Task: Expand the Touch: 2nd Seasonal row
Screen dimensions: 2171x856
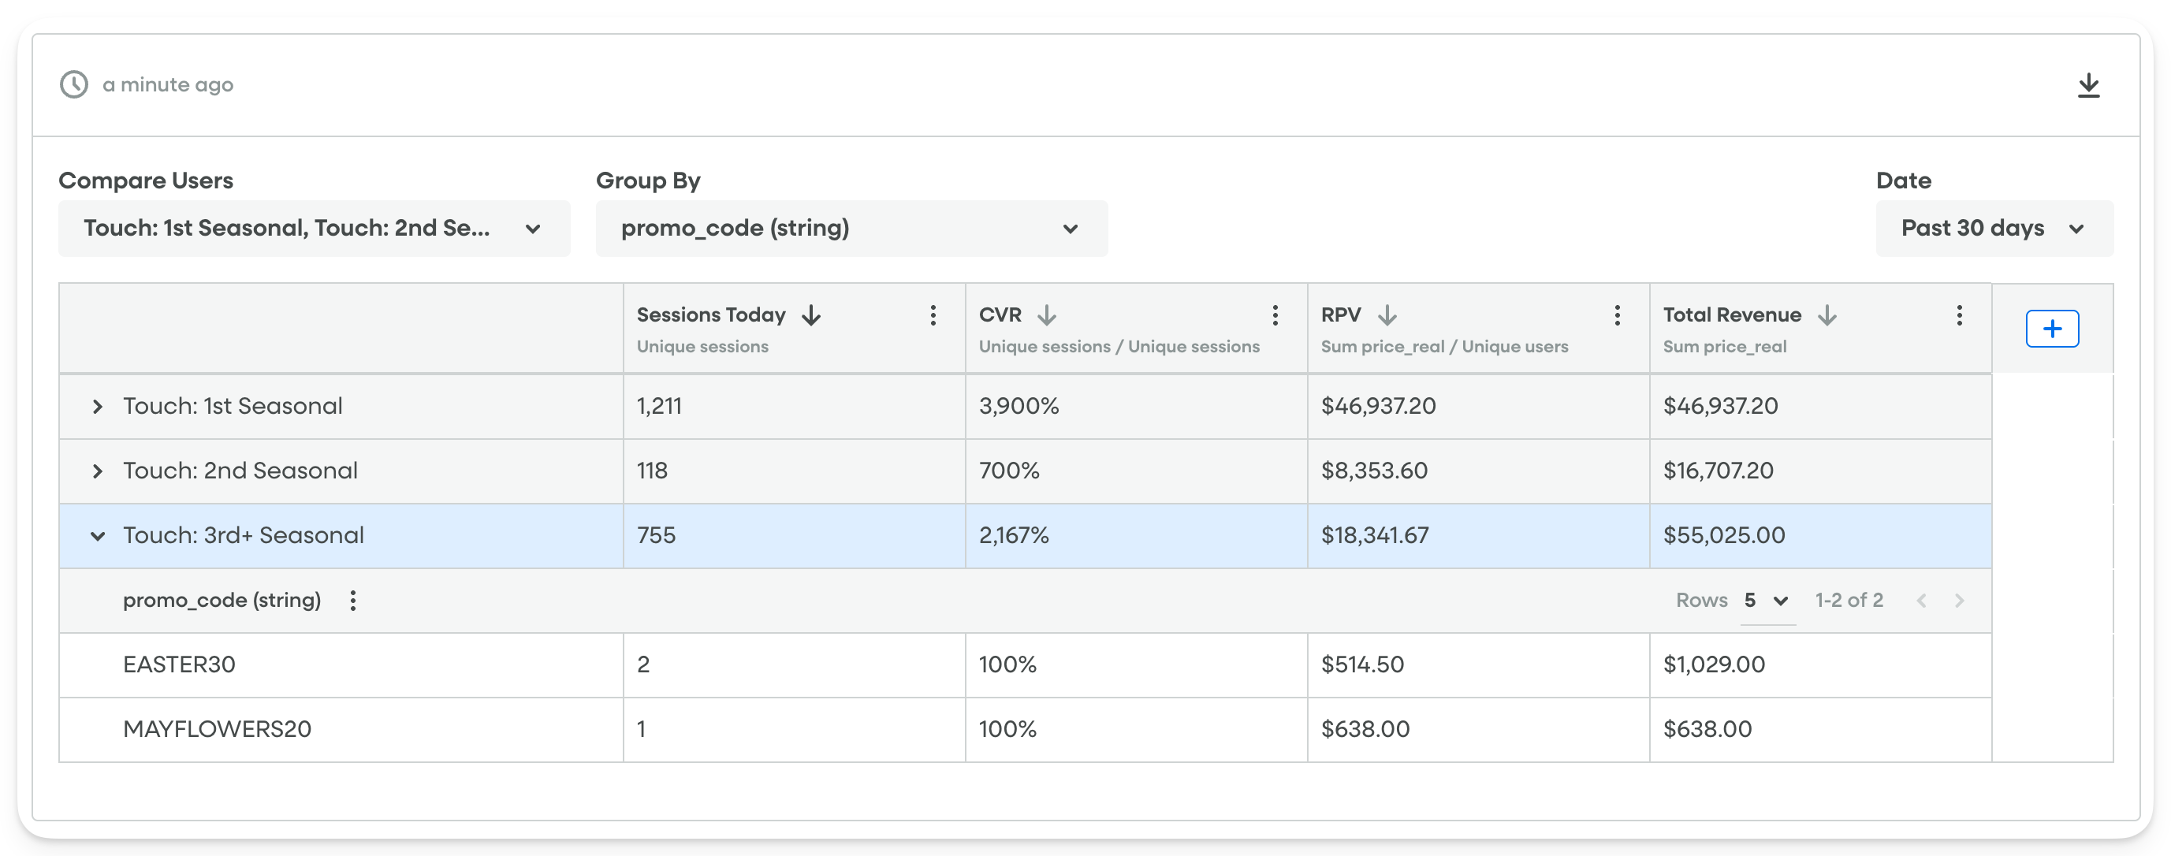Action: click(x=96, y=470)
